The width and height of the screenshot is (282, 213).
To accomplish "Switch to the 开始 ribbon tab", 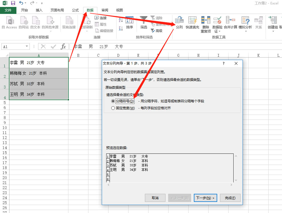I will coord(24,10).
